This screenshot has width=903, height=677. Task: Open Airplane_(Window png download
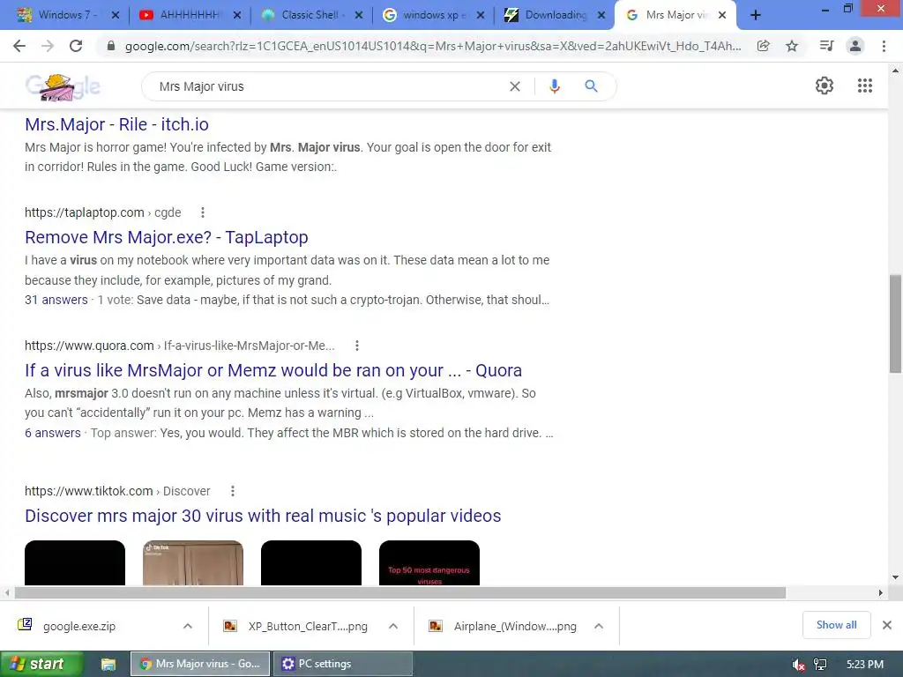pyautogui.click(x=515, y=627)
